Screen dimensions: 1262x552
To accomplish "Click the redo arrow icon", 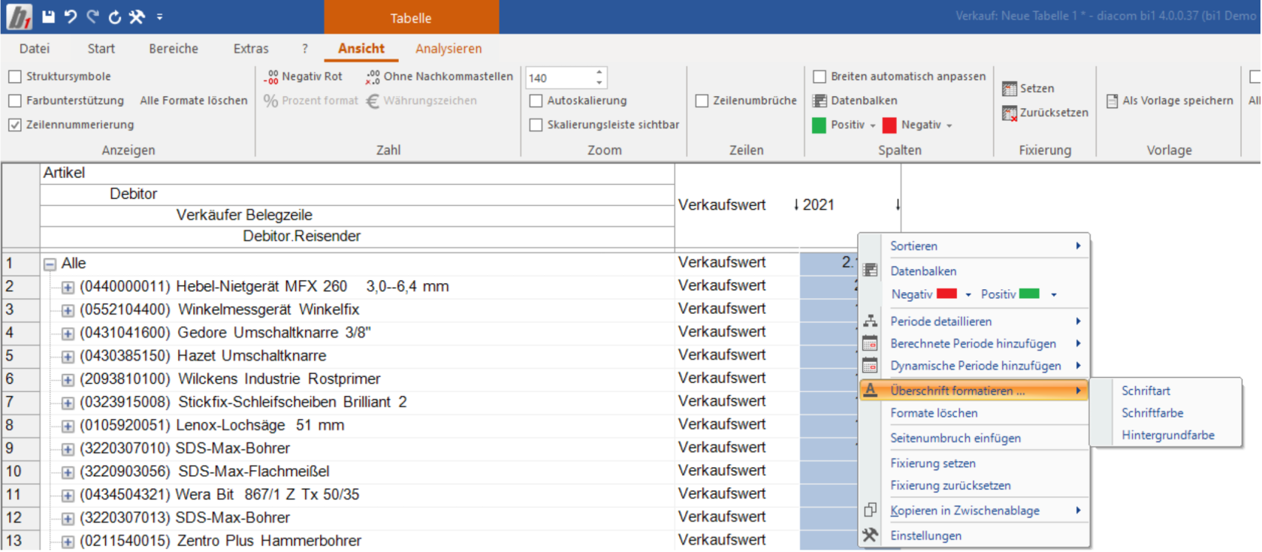I will (x=92, y=17).
